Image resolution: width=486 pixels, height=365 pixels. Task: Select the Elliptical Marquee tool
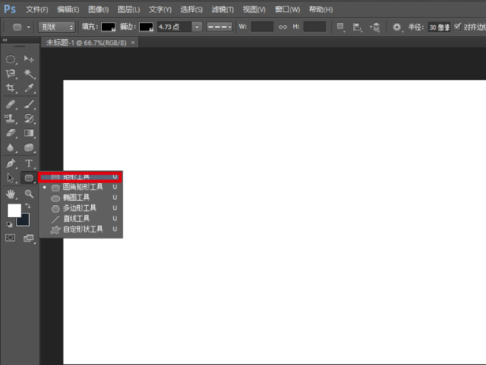10,59
